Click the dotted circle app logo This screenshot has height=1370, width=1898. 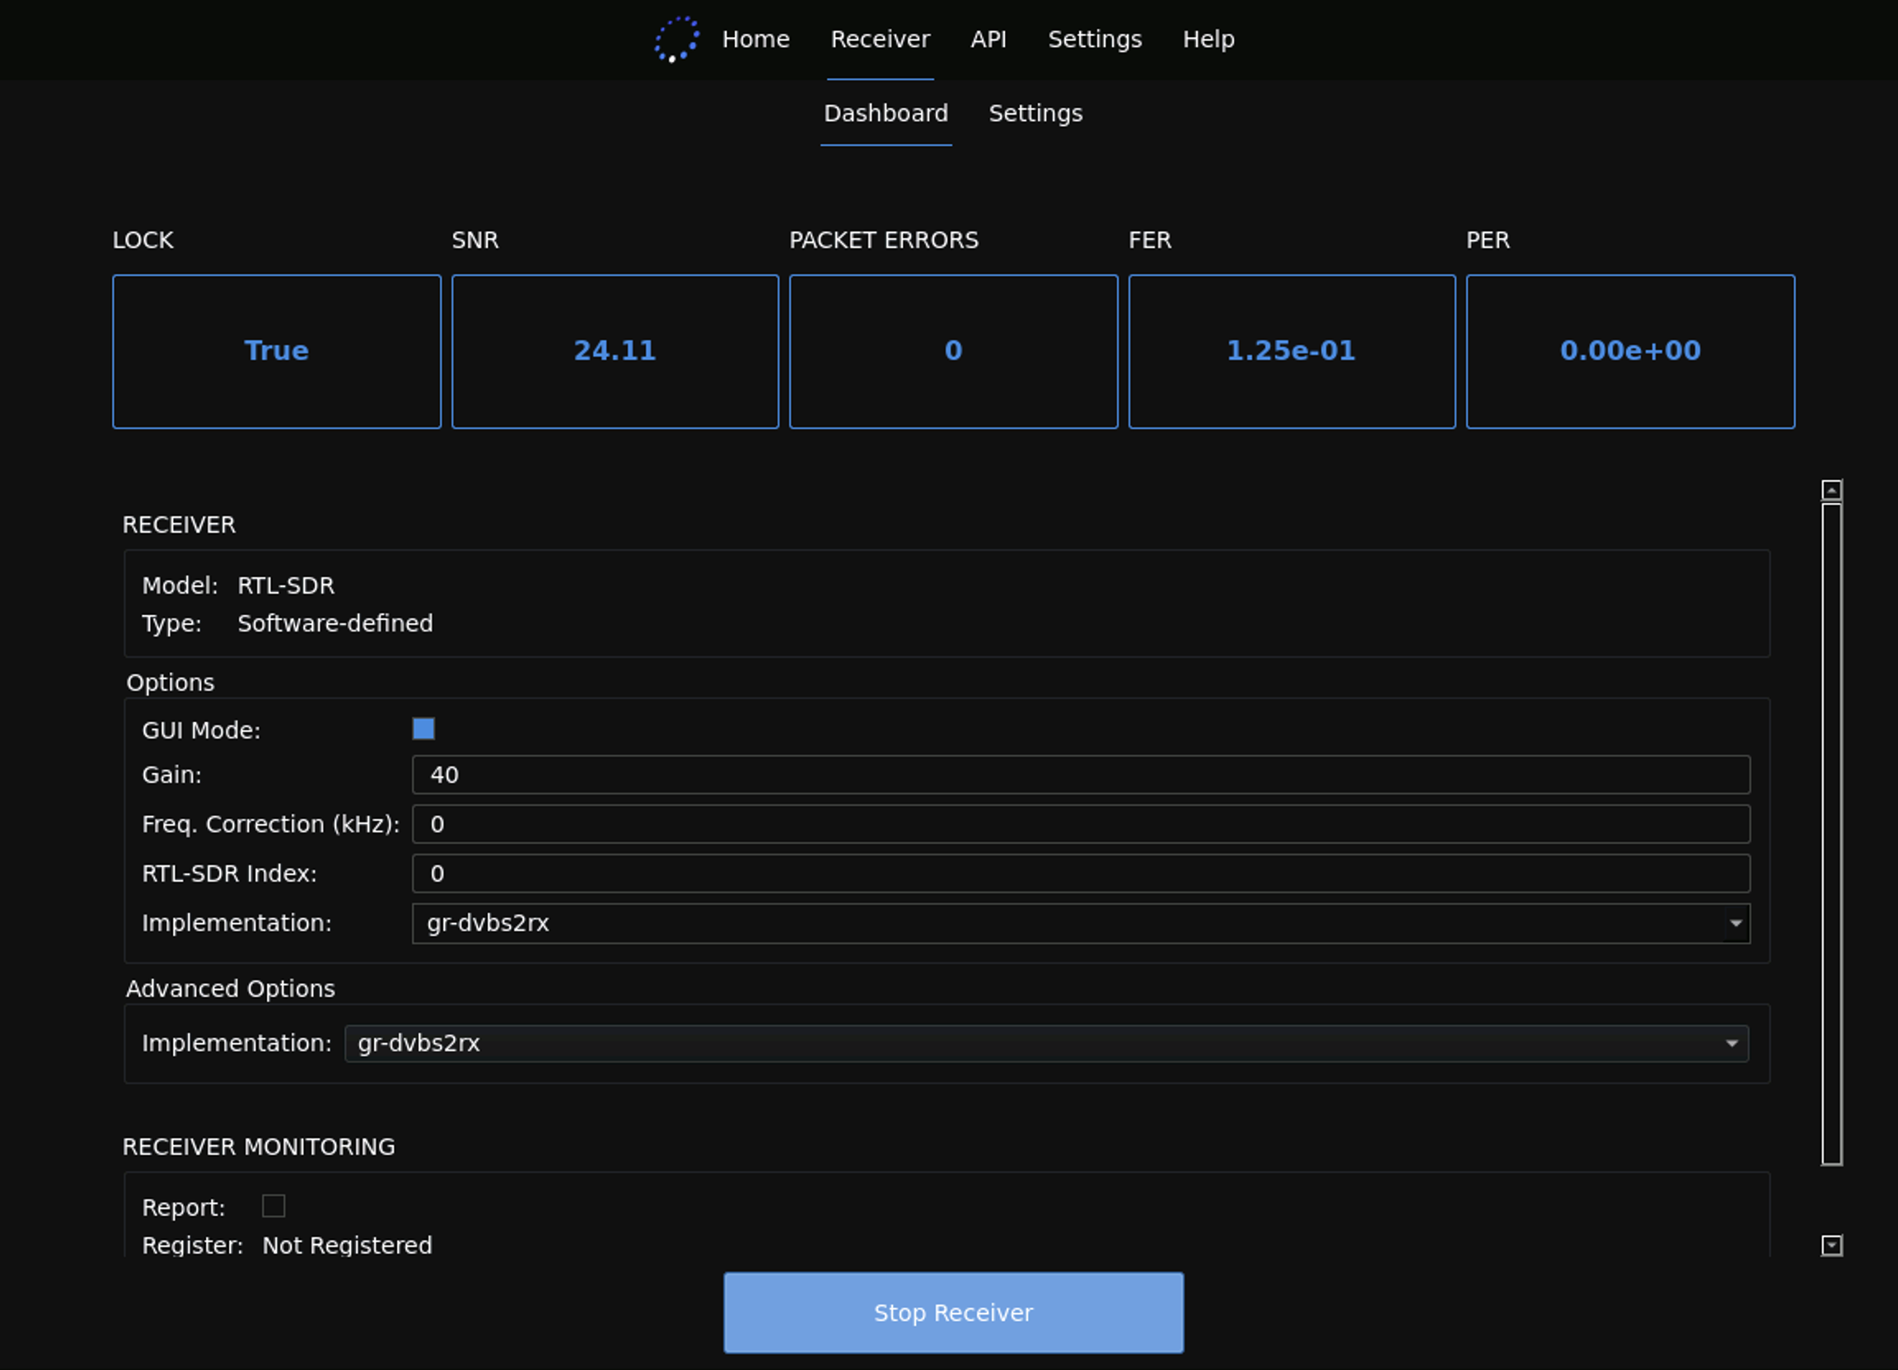(676, 40)
